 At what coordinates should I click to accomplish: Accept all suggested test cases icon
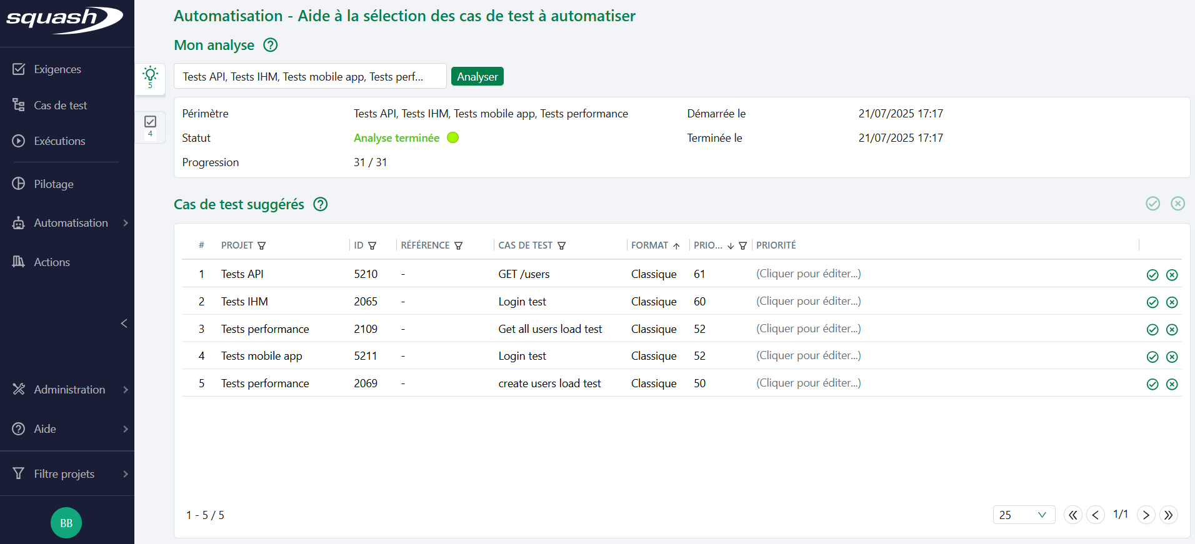click(x=1153, y=204)
